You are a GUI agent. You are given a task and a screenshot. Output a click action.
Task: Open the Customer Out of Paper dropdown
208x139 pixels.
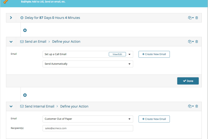[x=88, y=119]
